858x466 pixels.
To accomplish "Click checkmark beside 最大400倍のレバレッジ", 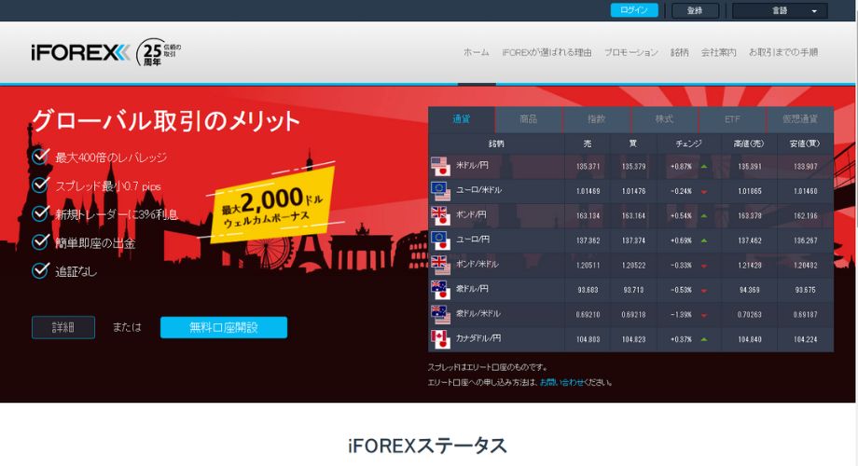I will tap(40, 157).
